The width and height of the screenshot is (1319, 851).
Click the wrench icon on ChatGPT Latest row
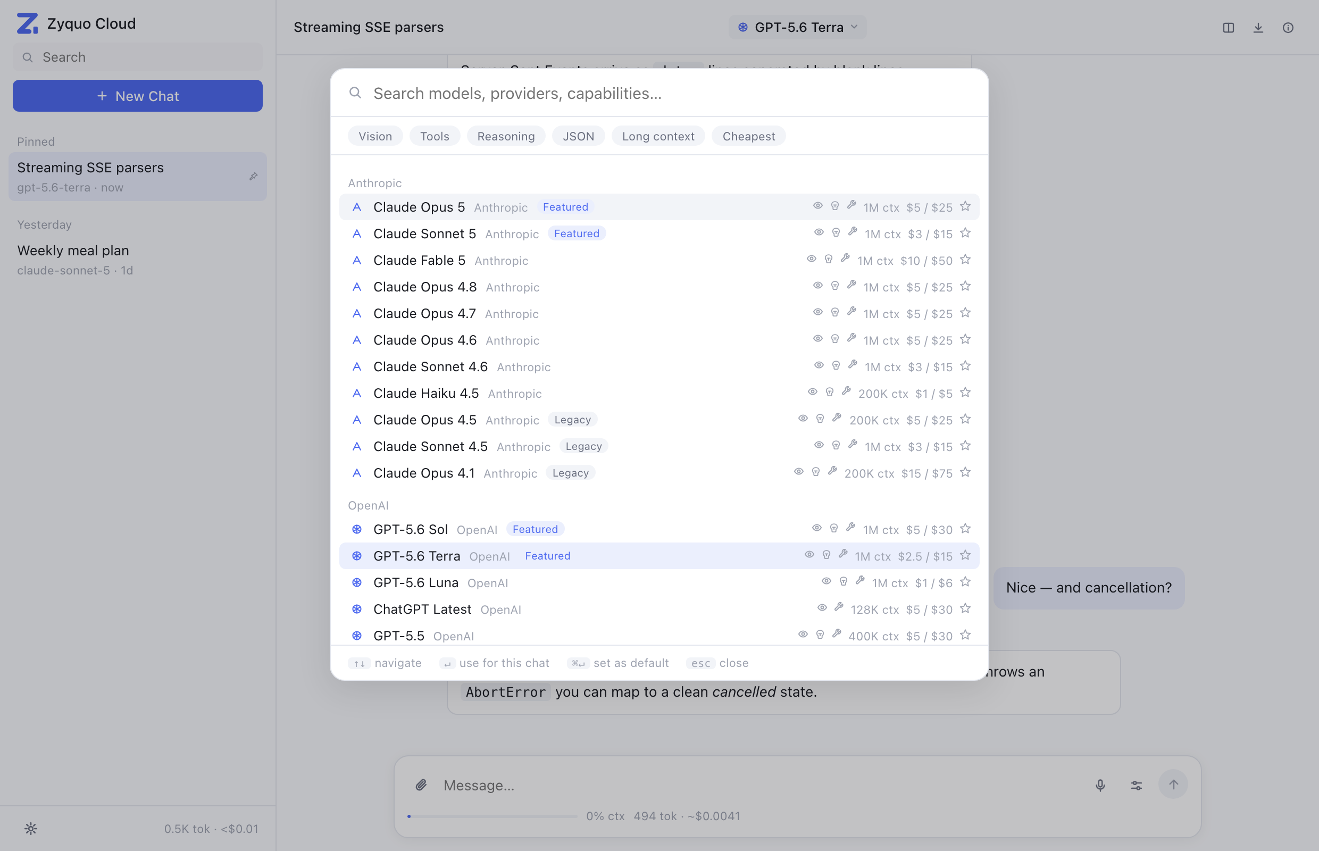coord(838,607)
